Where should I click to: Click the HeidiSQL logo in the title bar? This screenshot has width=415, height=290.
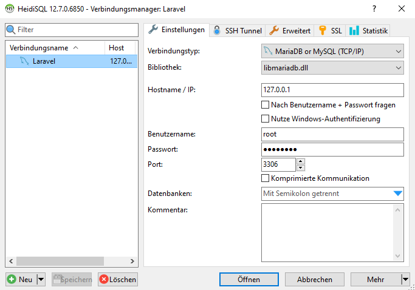[x=10, y=8]
